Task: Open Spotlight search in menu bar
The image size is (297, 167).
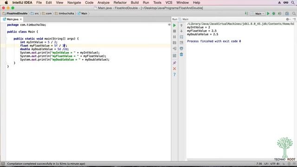Action: [293, 2]
